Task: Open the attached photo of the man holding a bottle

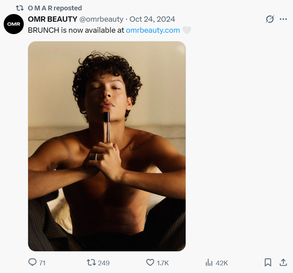Action: tap(107, 146)
